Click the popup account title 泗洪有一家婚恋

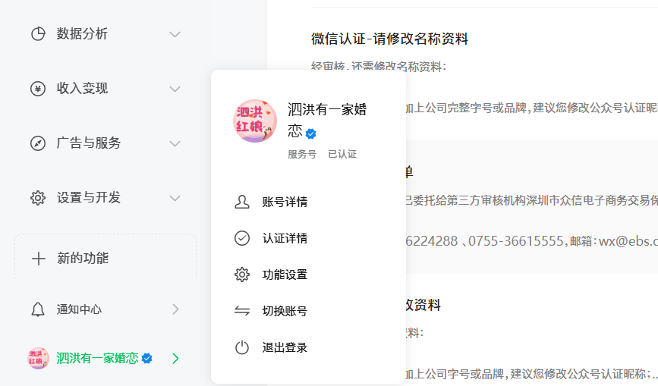pos(327,121)
